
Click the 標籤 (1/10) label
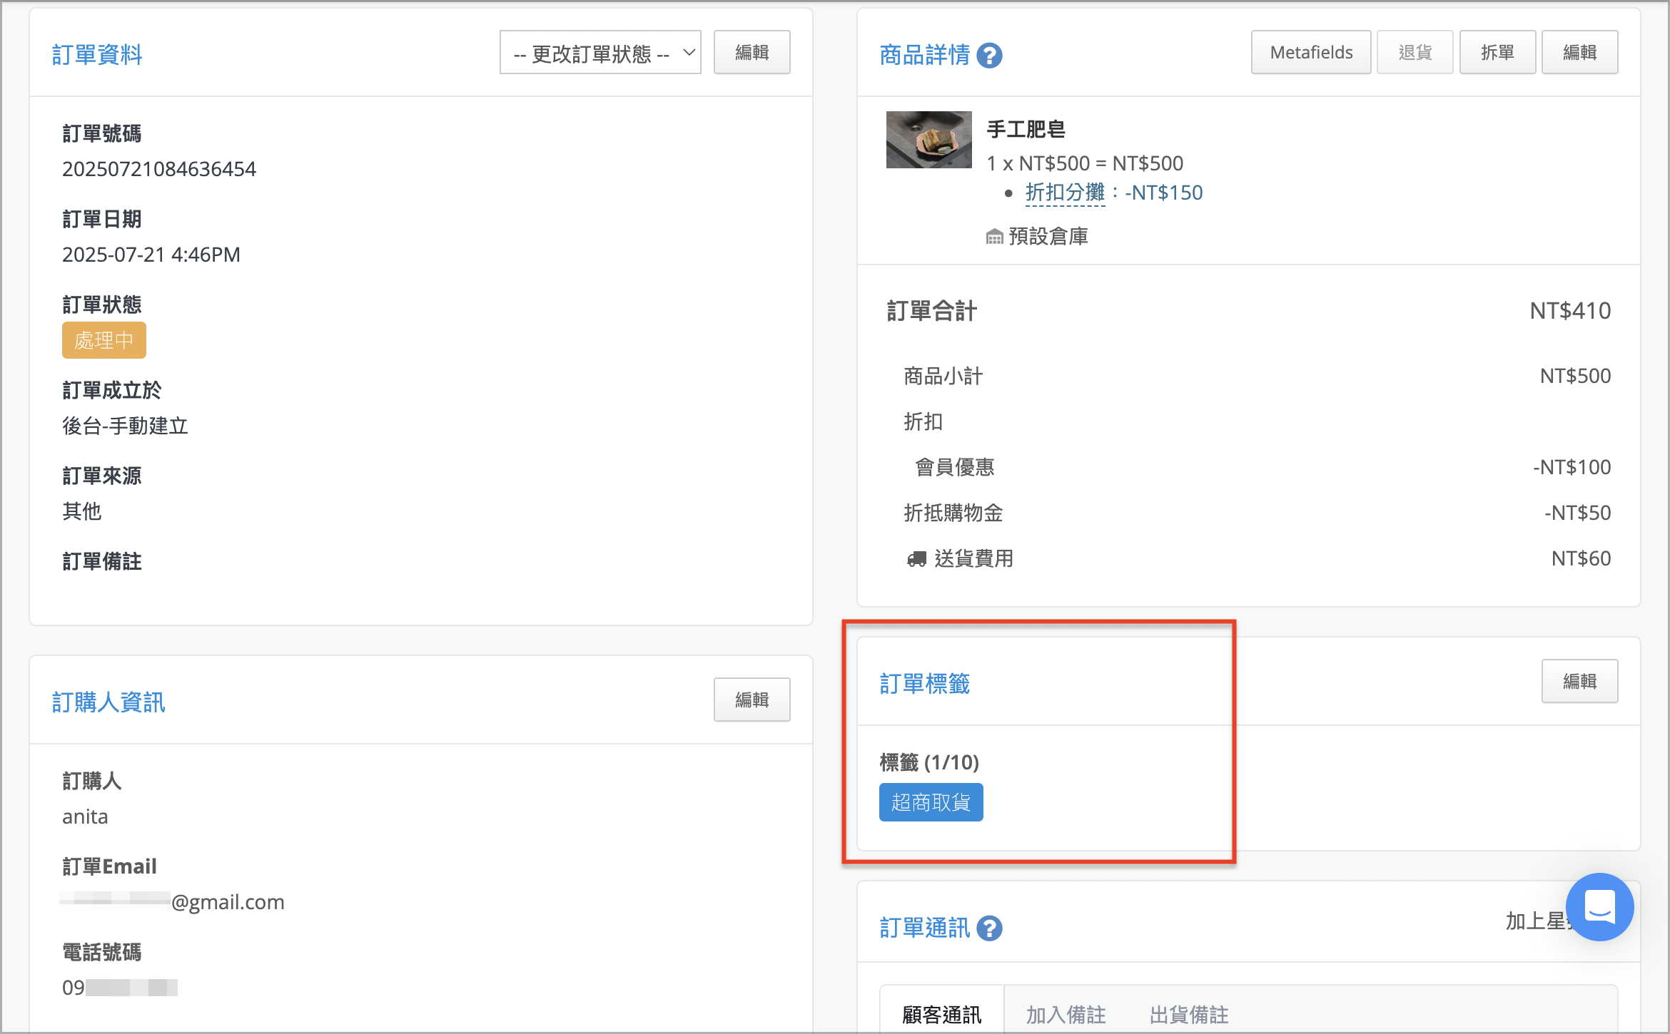929,762
